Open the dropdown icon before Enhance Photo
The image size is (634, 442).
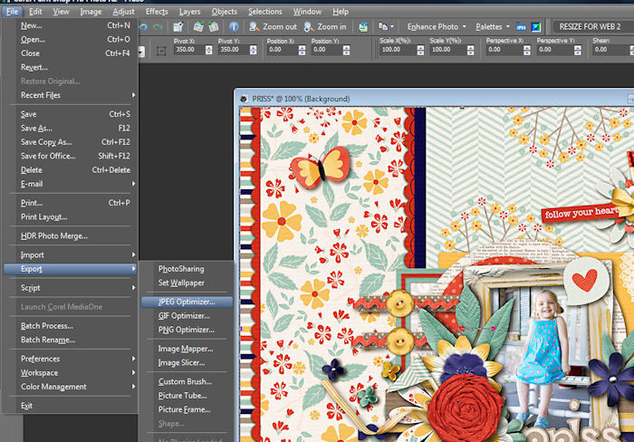pos(386,26)
